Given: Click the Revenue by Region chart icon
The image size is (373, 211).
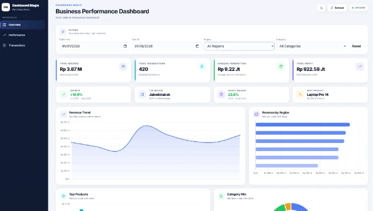Looking at the screenshot, I should point(256,114).
